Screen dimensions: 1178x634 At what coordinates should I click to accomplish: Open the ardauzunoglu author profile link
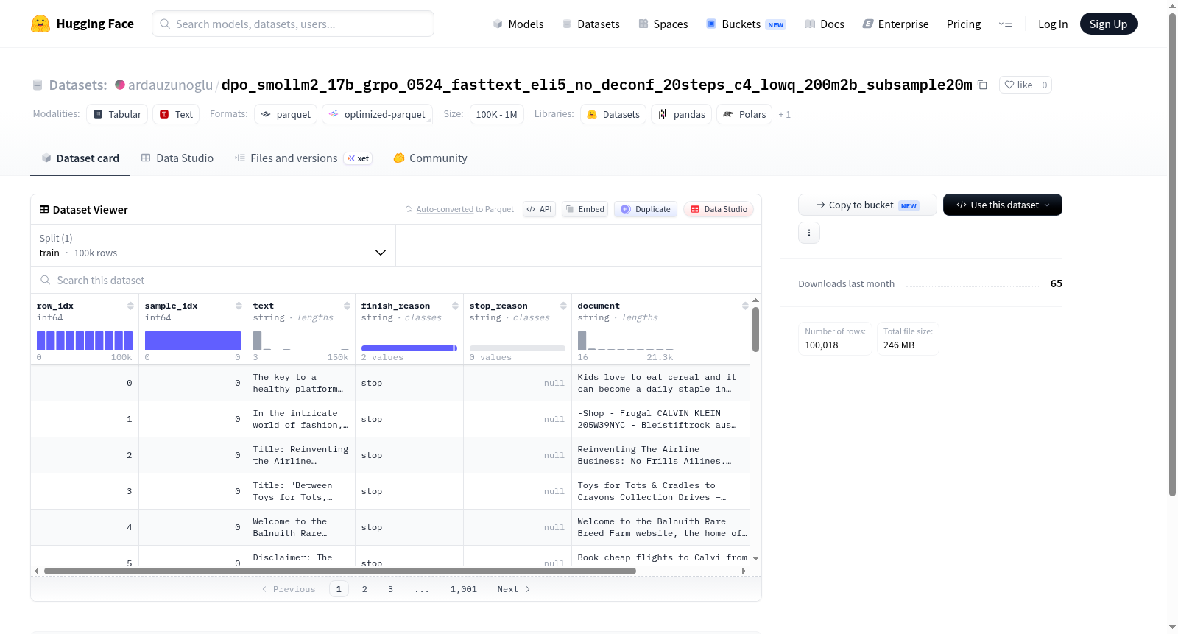(170, 85)
